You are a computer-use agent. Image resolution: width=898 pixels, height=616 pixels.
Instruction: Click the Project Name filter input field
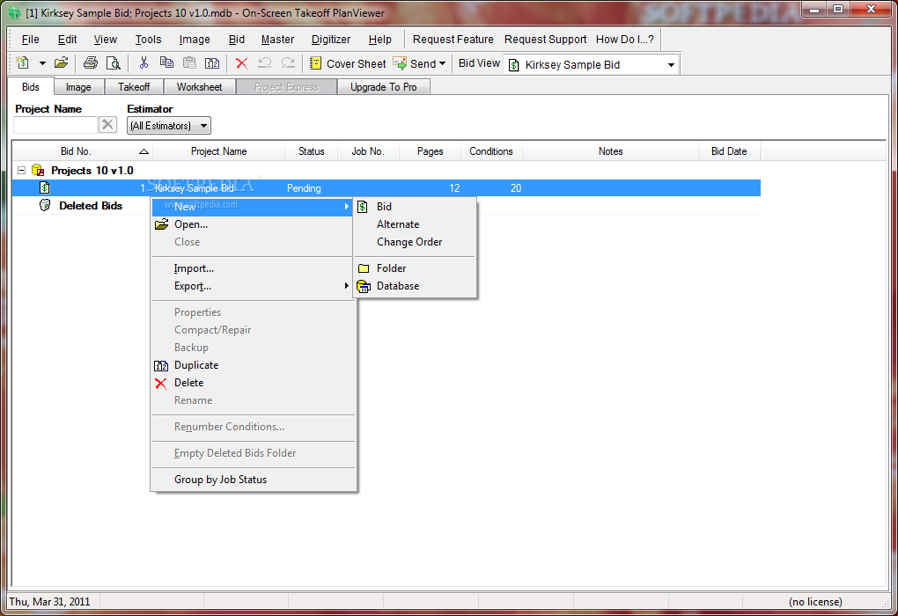tap(55, 125)
